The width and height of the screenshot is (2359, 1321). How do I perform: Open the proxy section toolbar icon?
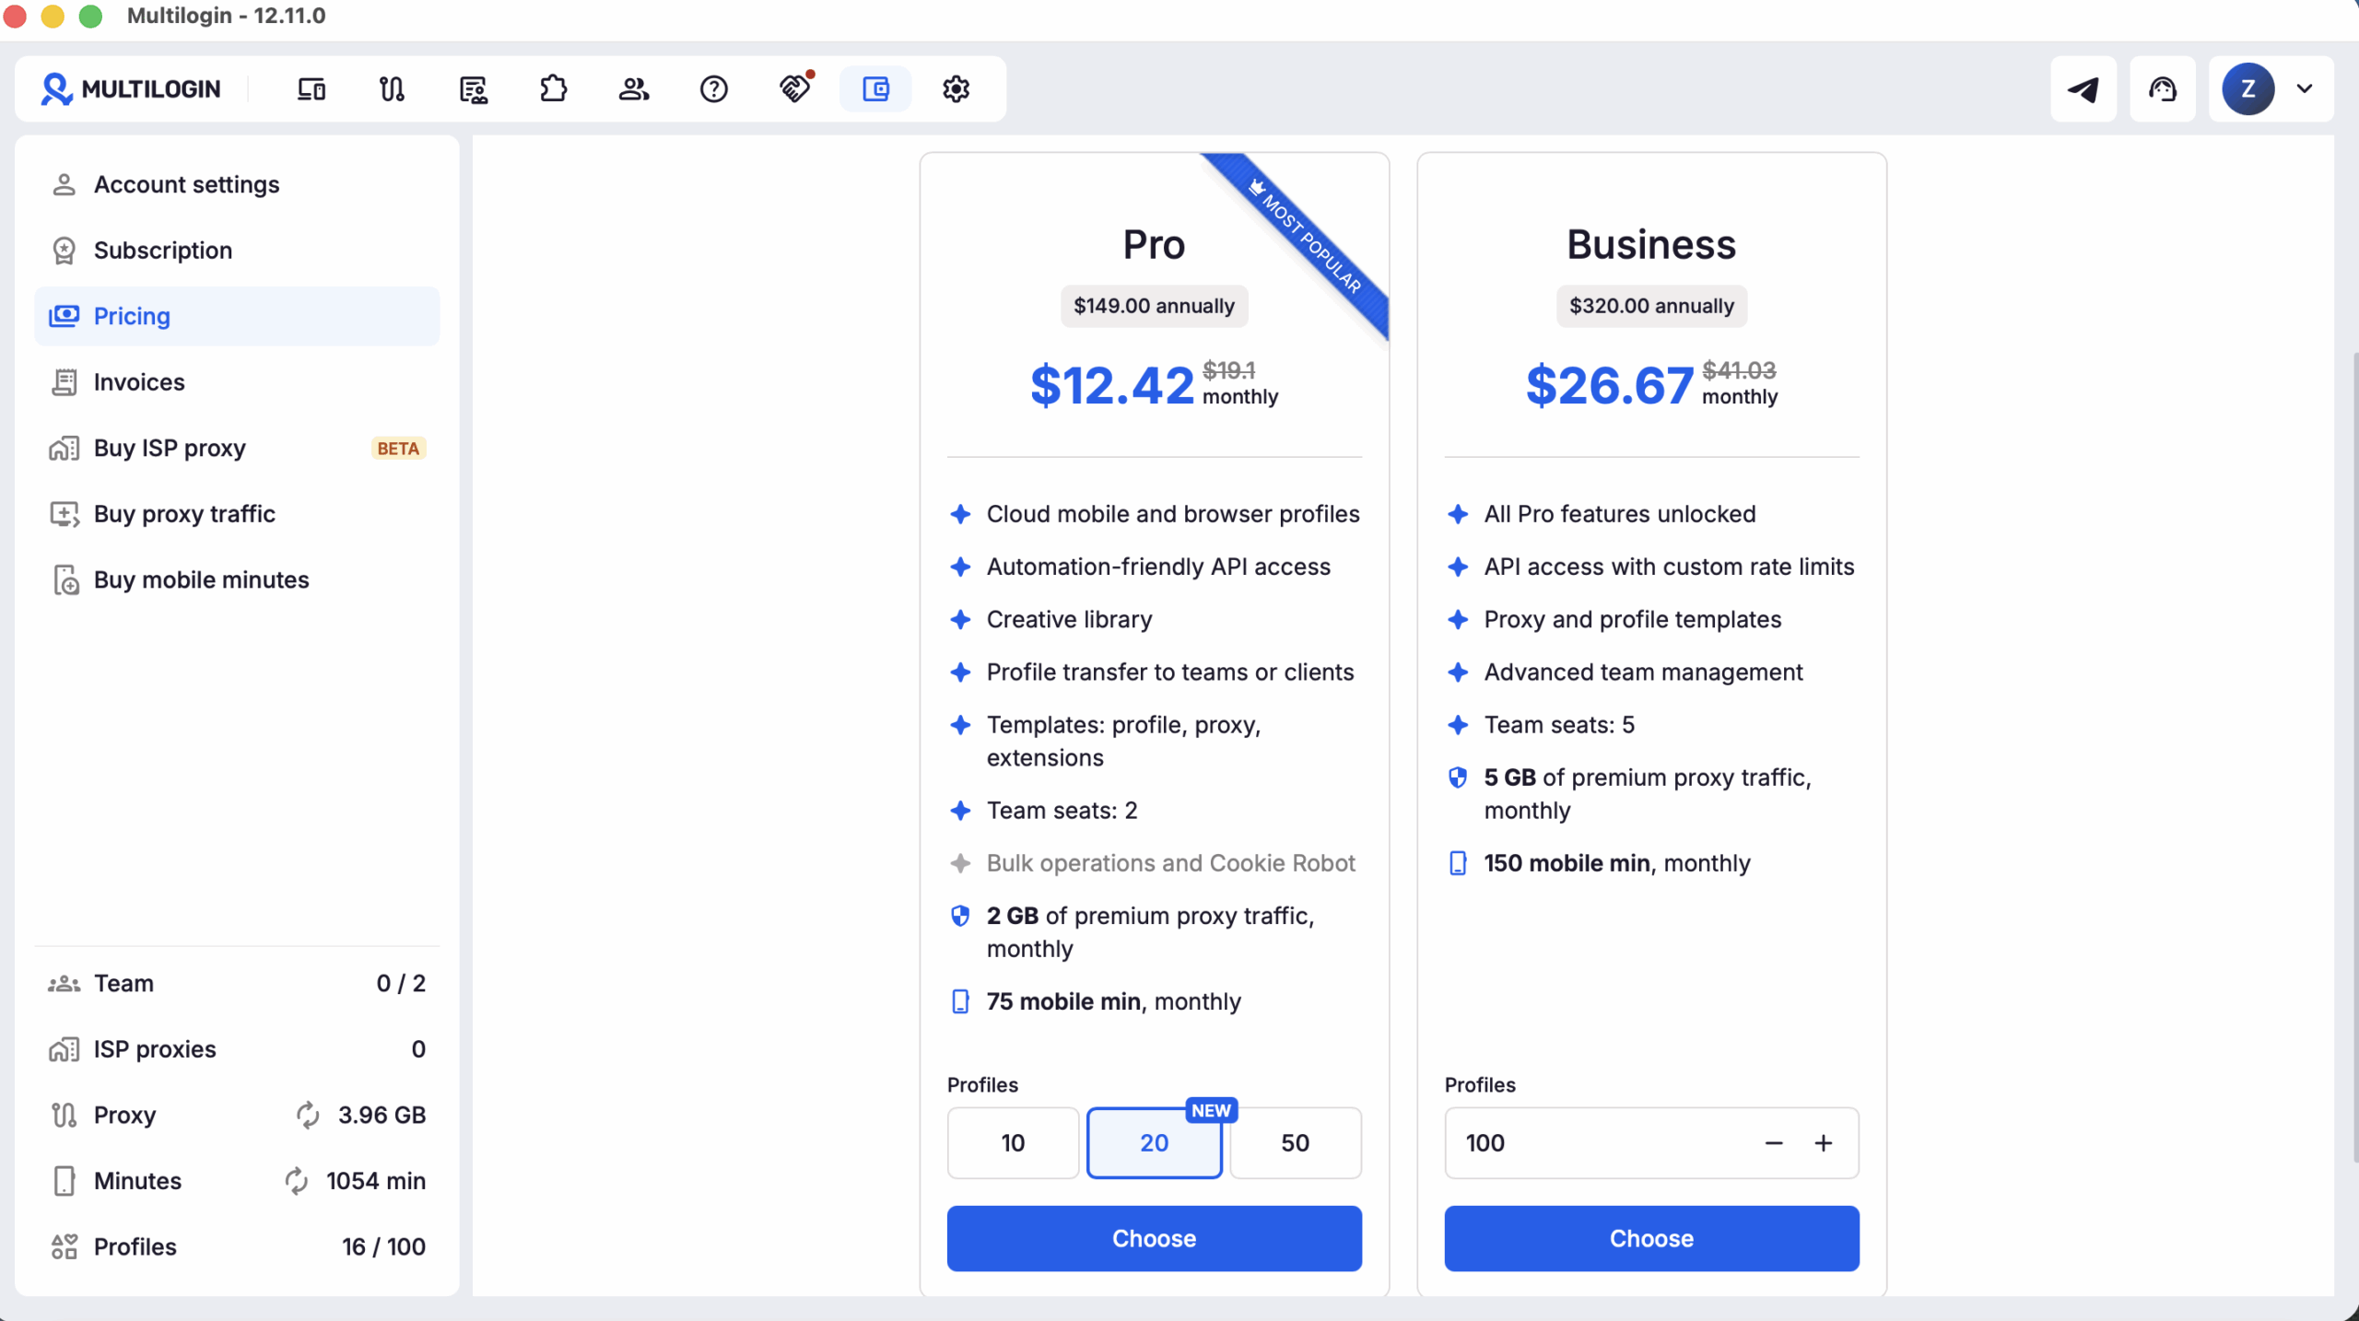392,89
